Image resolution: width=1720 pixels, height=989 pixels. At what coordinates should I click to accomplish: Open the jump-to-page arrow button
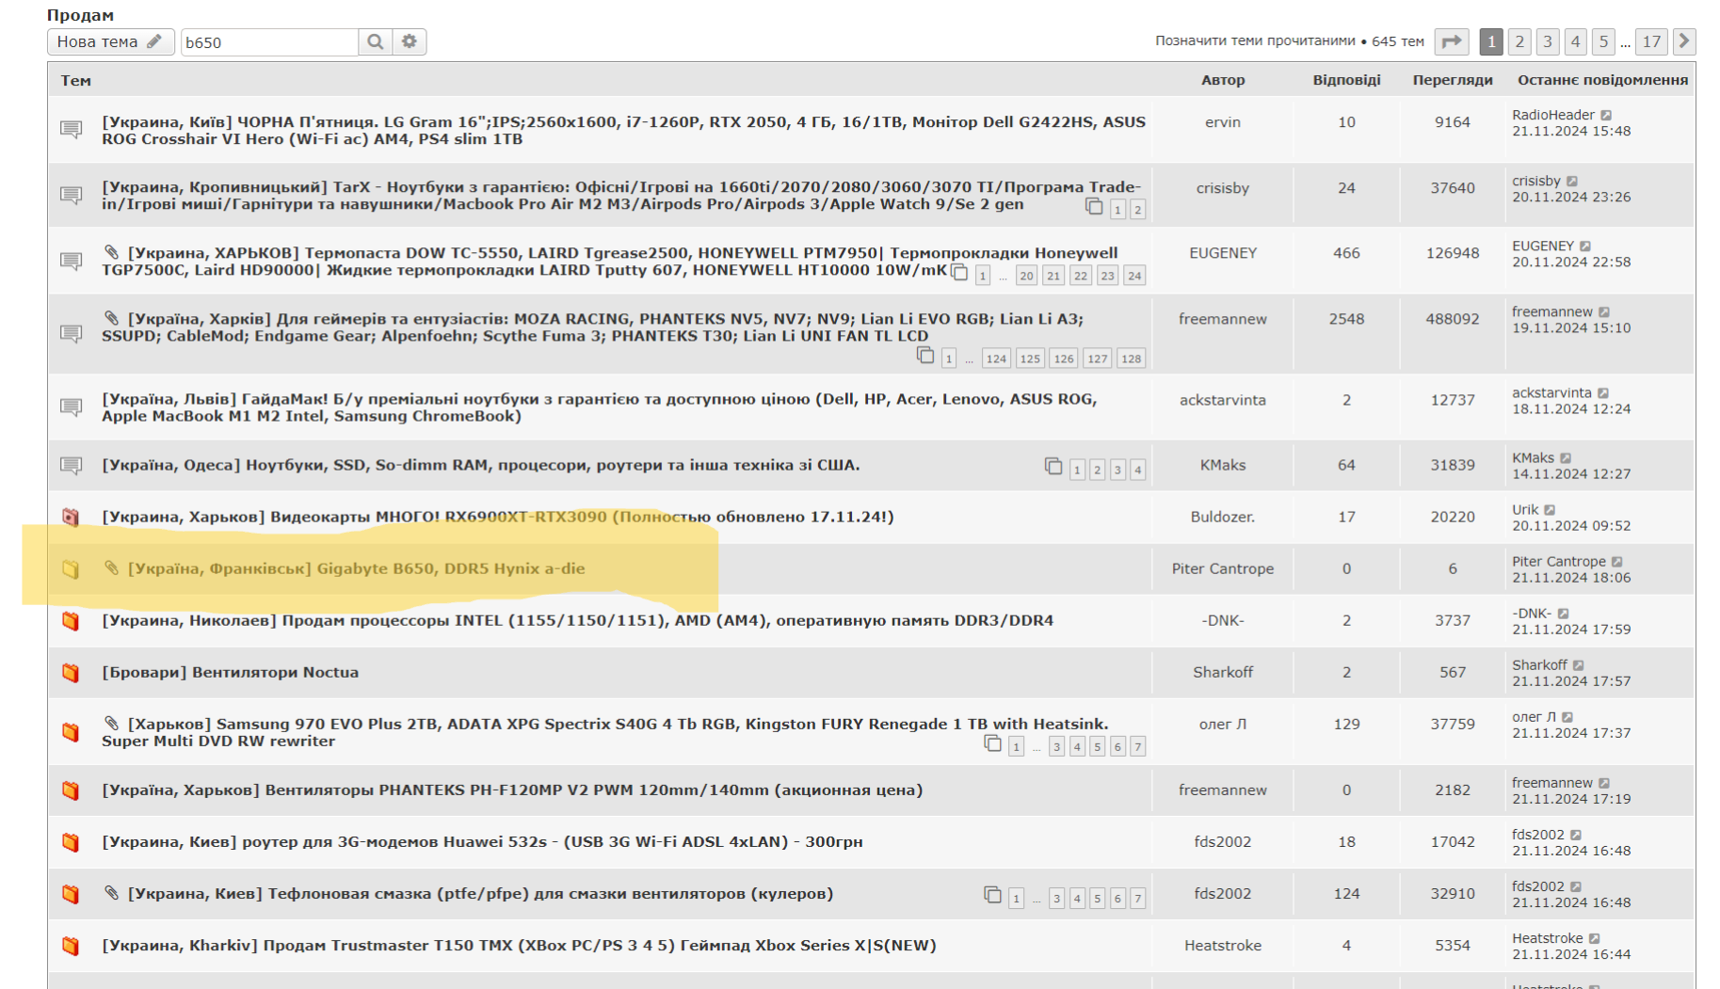[1452, 41]
